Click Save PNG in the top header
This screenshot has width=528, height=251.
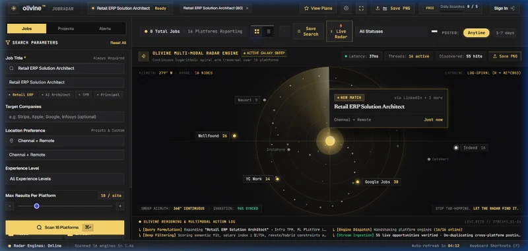(392, 9)
